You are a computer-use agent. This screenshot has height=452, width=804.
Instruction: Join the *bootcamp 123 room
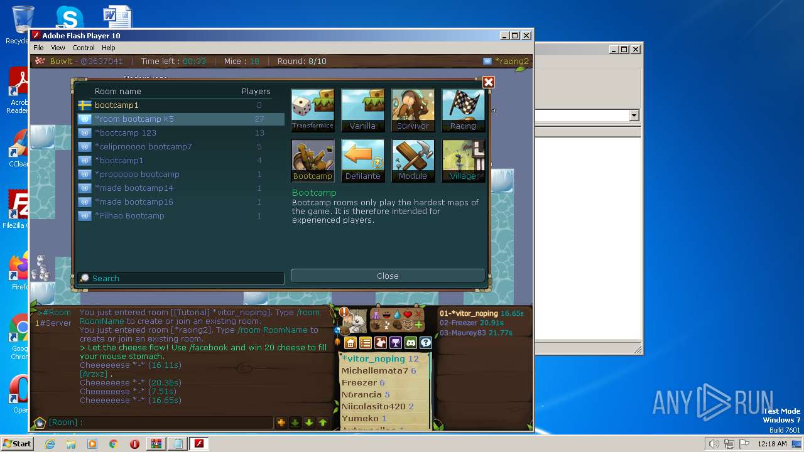pos(181,133)
